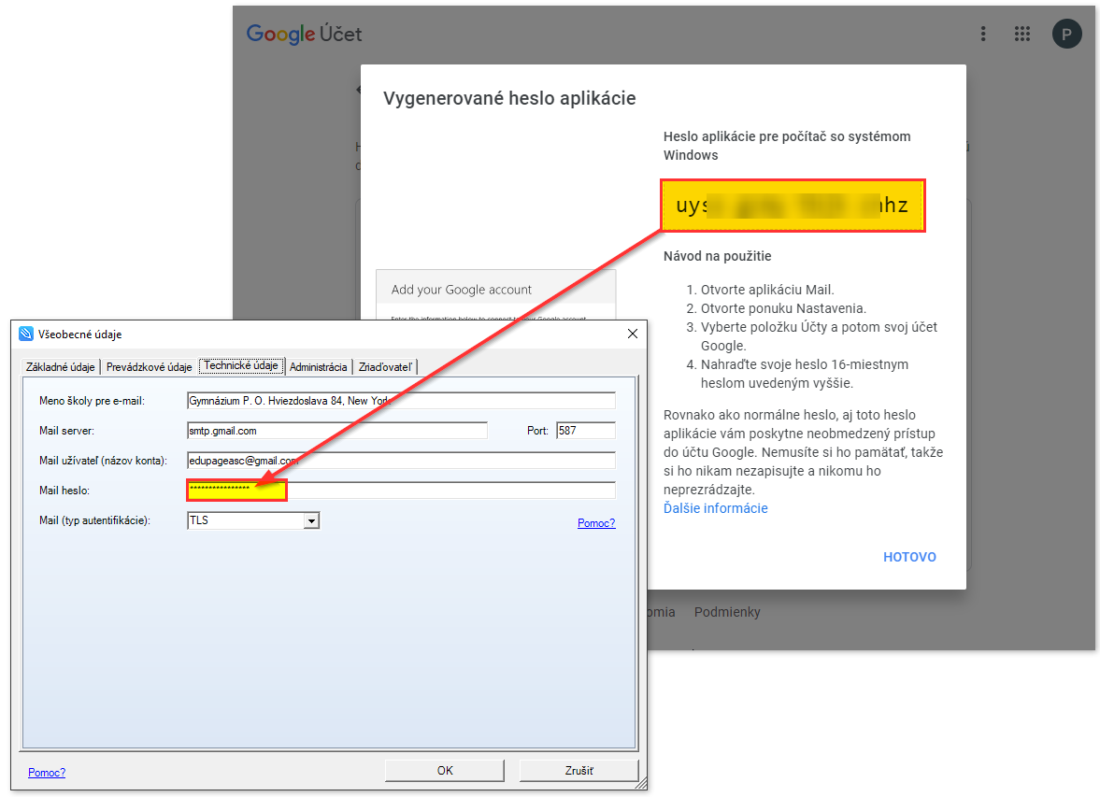Confirm the dialog with OK
This screenshot has height=797, width=1100.
pyautogui.click(x=445, y=770)
